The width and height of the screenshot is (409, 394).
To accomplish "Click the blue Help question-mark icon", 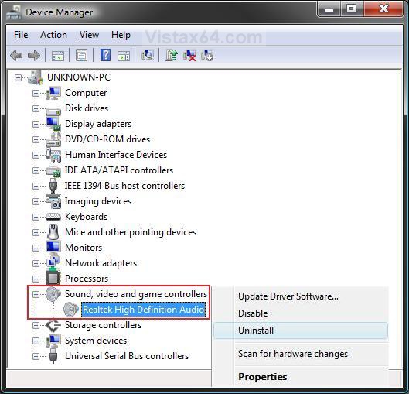I will pyautogui.click(x=105, y=56).
